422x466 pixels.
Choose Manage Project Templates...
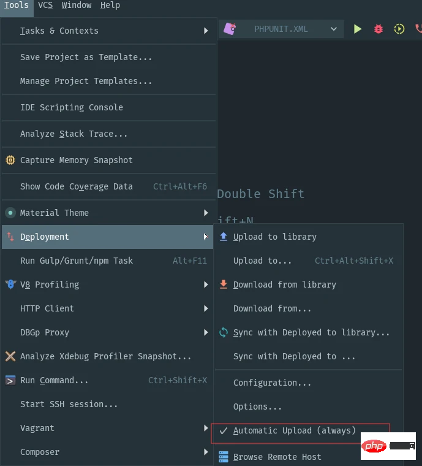(108, 81)
